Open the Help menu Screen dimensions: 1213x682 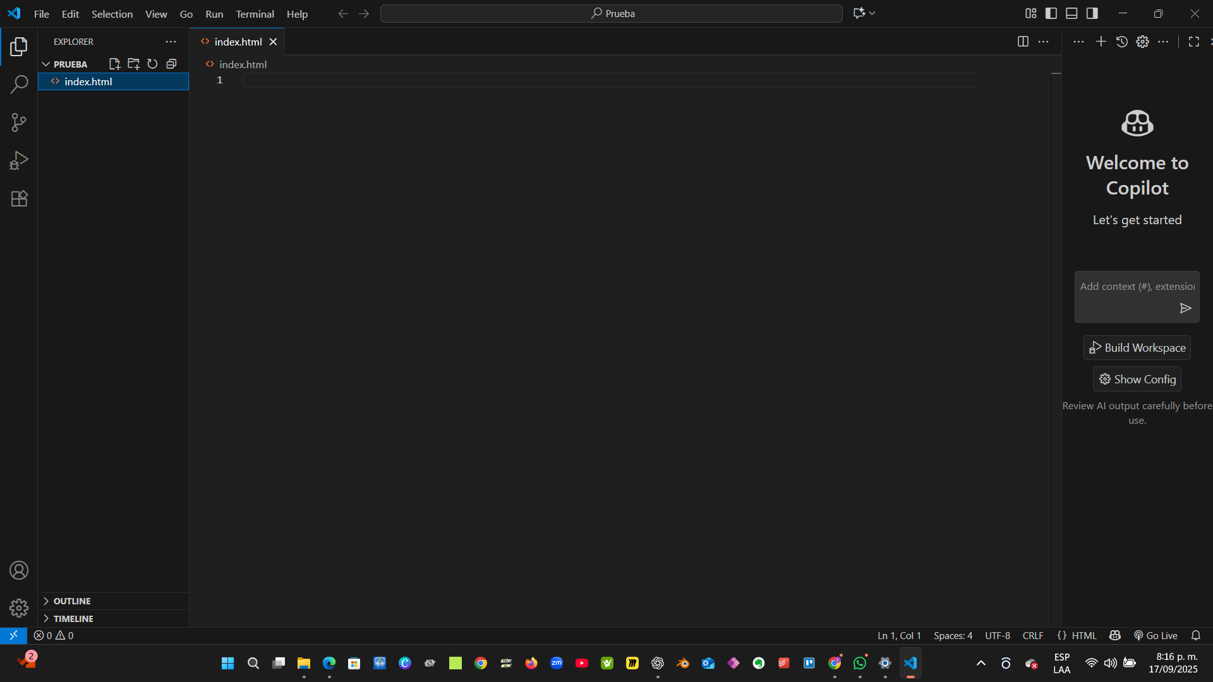[297, 14]
